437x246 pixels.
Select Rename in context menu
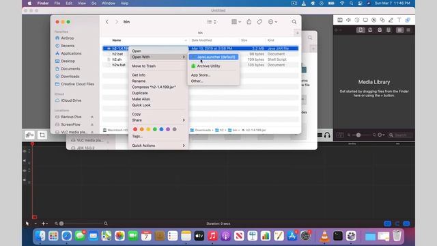[x=139, y=81]
